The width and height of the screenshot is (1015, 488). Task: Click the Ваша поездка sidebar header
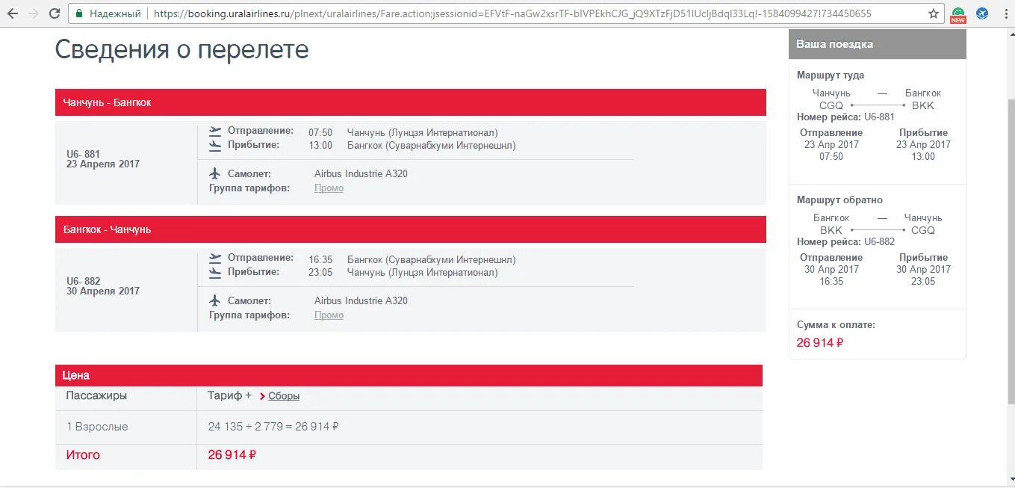(x=878, y=44)
